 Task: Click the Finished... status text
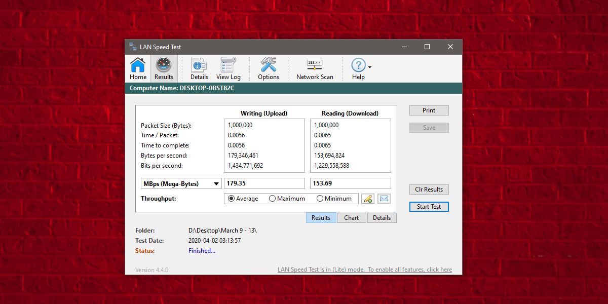(x=202, y=251)
